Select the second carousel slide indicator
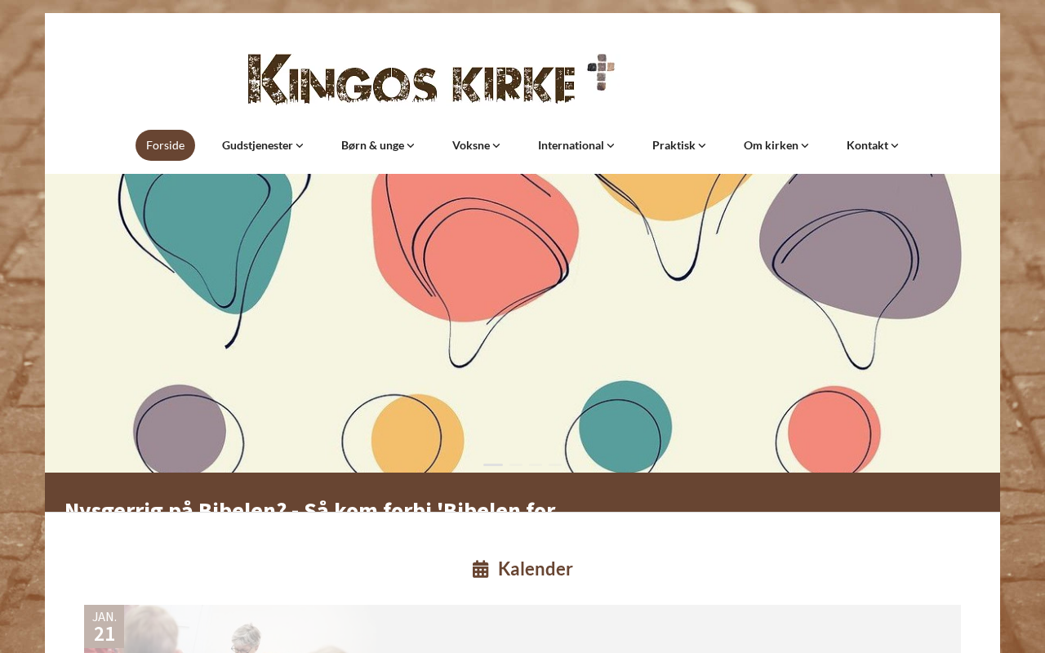 tap(516, 464)
